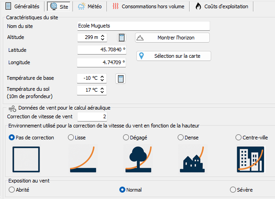Click the Nom du site text field
275x199 pixels.
144,26
